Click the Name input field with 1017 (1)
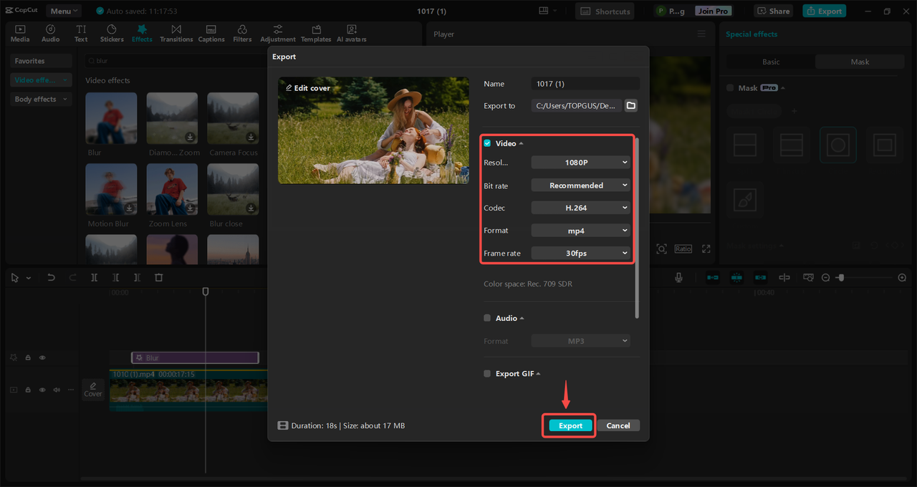This screenshot has height=487, width=917. pyautogui.click(x=585, y=84)
